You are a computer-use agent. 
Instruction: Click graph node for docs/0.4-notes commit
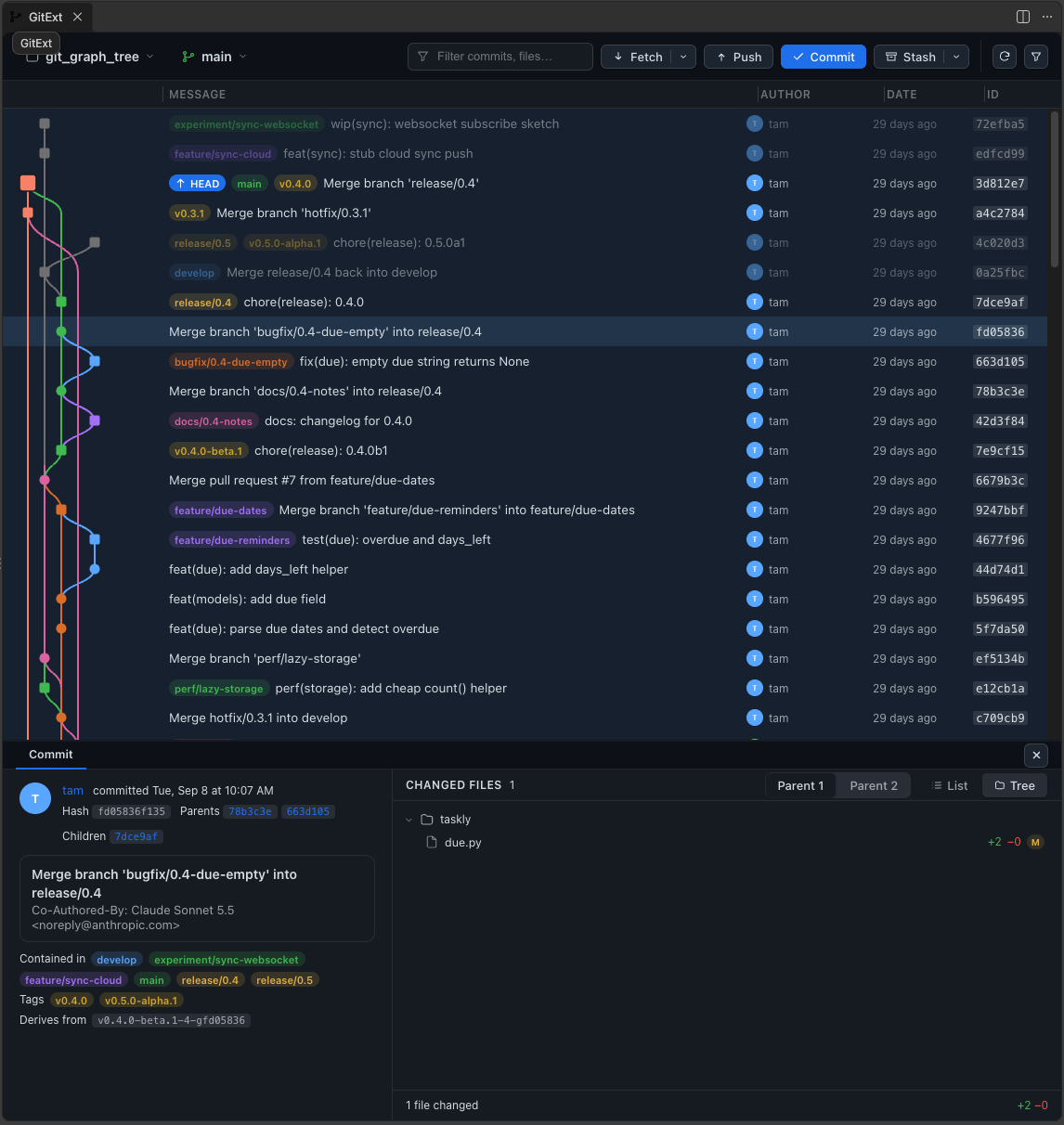point(95,420)
